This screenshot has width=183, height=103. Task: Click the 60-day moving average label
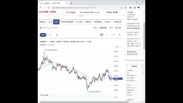(50, 45)
